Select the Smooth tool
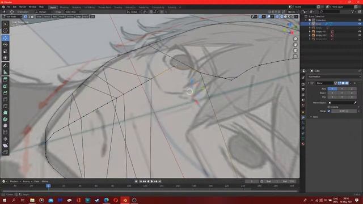 click(5, 126)
